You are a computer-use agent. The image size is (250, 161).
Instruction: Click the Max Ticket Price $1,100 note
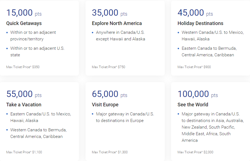(24, 152)
